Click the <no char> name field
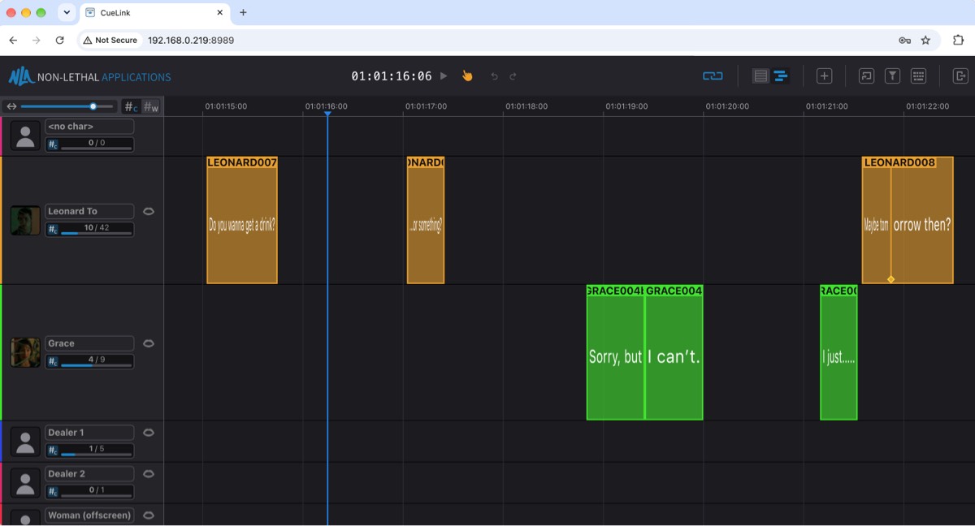975x526 pixels. coord(89,127)
